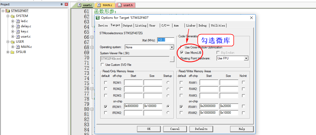Click the pin icon on Project panel
This screenshot has height=135, width=316.
(61, 4)
